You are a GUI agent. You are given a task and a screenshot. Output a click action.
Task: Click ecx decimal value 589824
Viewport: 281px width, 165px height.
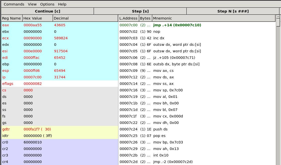coord(61,38)
